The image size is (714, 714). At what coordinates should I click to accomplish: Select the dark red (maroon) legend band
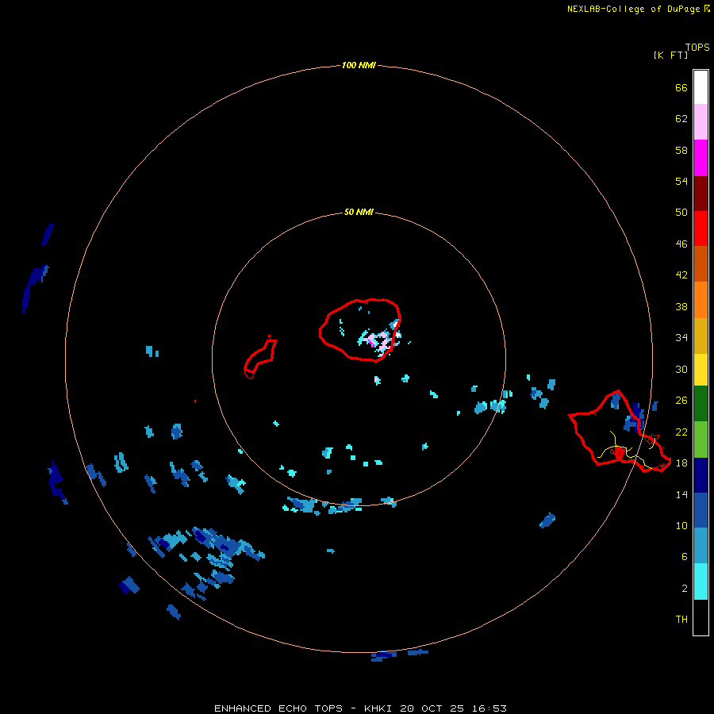tap(701, 194)
